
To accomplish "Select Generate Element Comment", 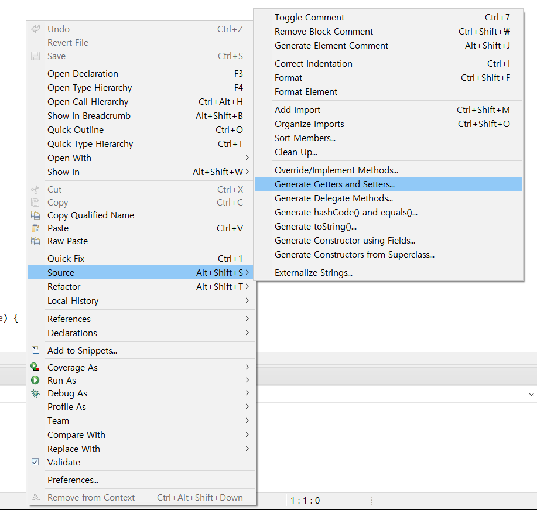I will coord(388,46).
